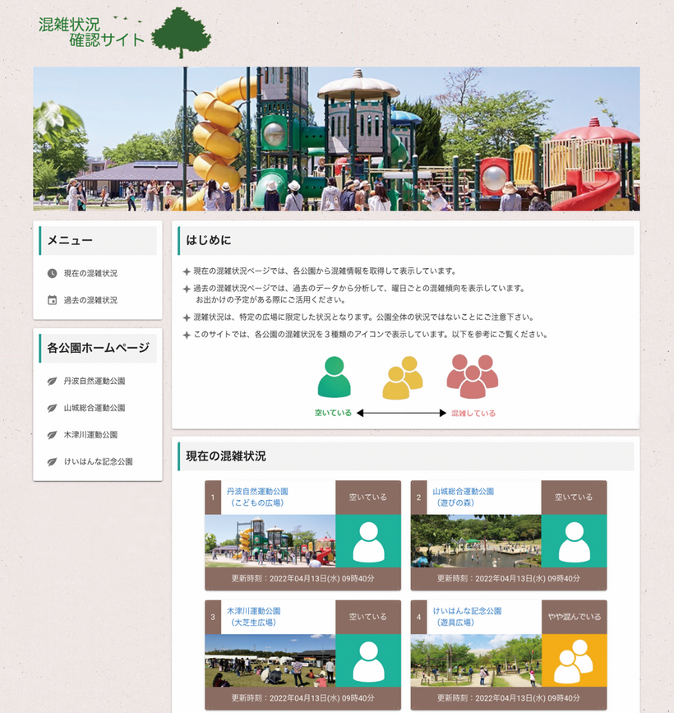
Task: Click the teal person icon on 木津川運動公園 card
Action: (x=367, y=662)
